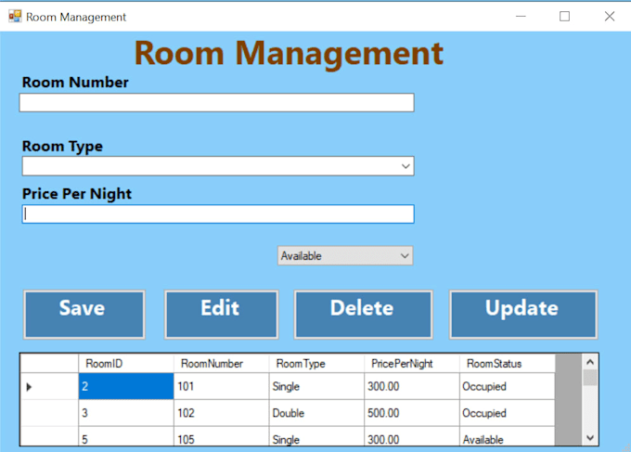This screenshot has height=452, width=631.
Task: Click the PricePerNight column header
Action: point(412,364)
